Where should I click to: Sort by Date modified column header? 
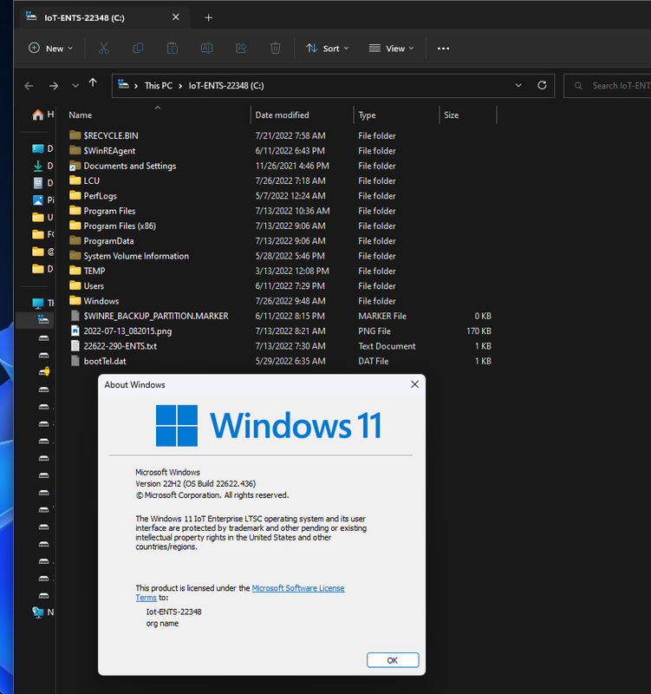pyautogui.click(x=283, y=115)
